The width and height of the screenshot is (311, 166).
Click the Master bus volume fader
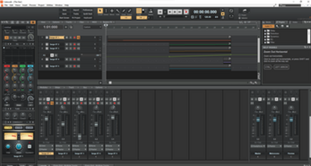[258, 120]
